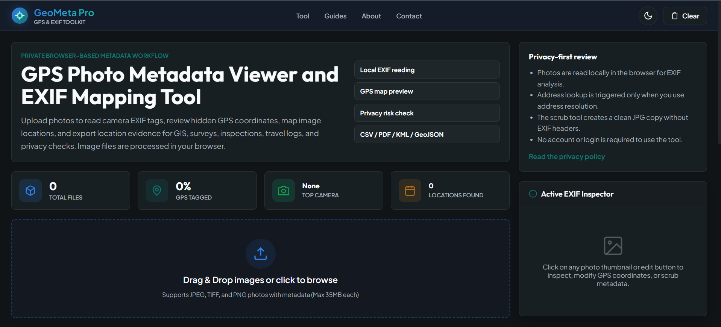Image resolution: width=721 pixels, height=327 pixels.
Task: Select the Local EXIF reading feature box
Action: [x=427, y=70]
